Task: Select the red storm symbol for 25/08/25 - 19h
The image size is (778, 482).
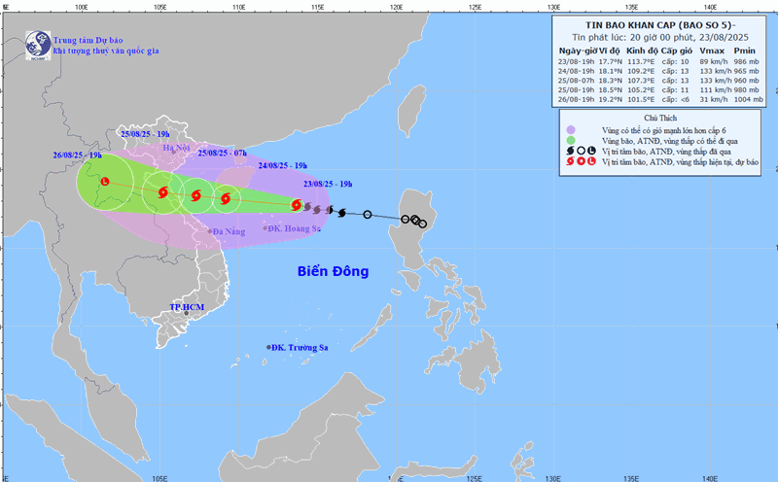Action: pos(160,191)
